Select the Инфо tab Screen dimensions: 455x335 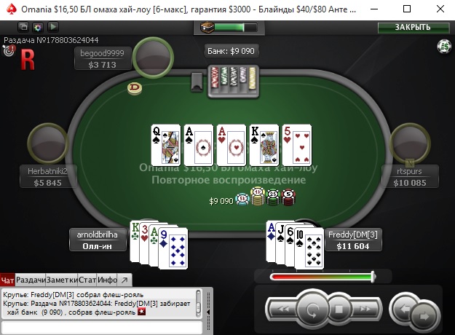click(x=107, y=280)
